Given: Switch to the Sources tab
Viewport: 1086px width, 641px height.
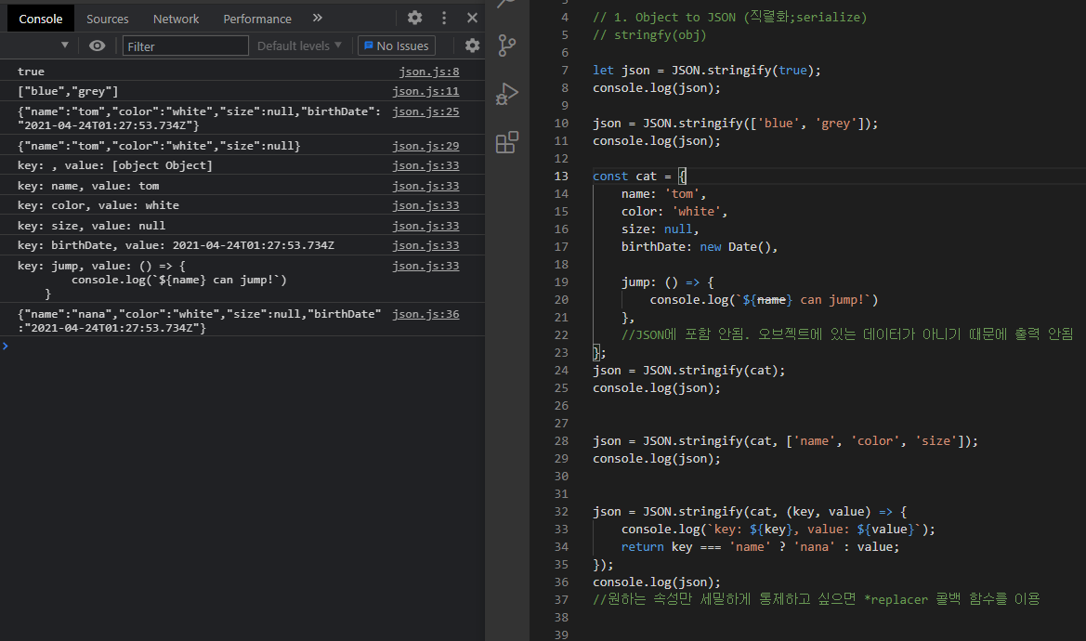Looking at the screenshot, I should pos(107,18).
